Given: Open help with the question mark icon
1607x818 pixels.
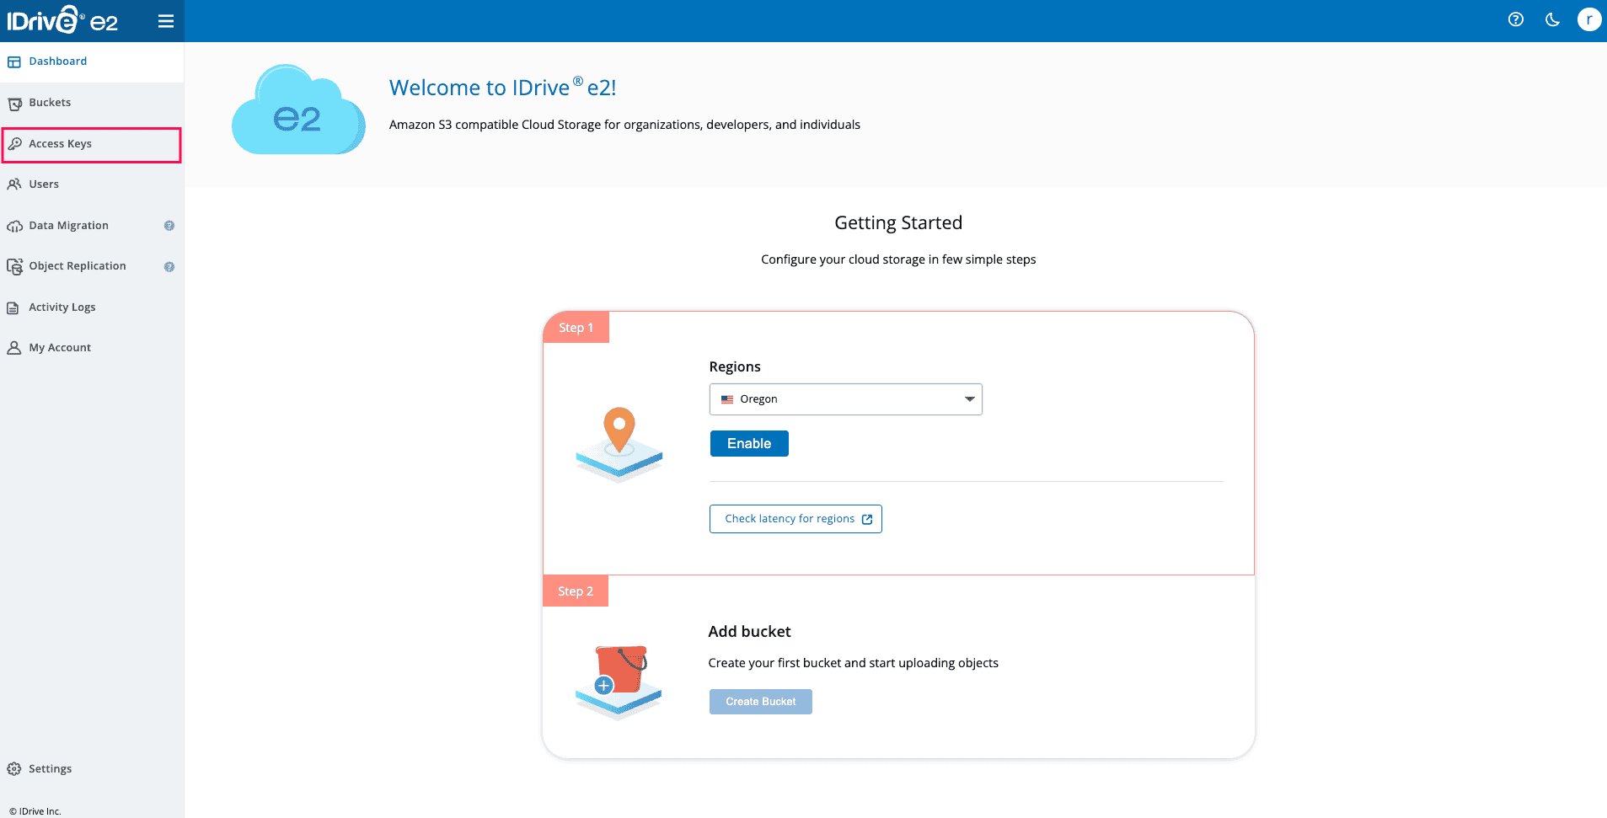Looking at the screenshot, I should click(1515, 19).
